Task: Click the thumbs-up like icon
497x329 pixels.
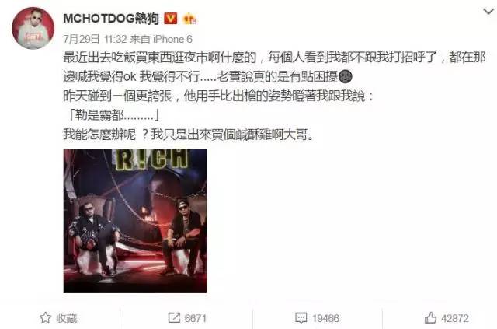Action: (x=430, y=317)
